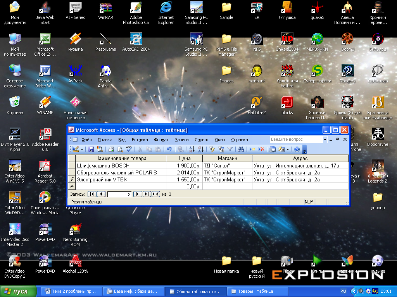
Task: Select the 'Адрес' column header
Action: [x=300, y=158]
